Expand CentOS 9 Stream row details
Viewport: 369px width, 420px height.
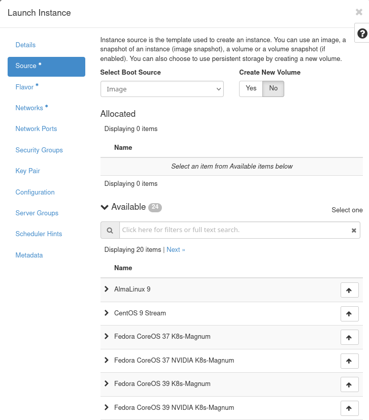(x=107, y=313)
